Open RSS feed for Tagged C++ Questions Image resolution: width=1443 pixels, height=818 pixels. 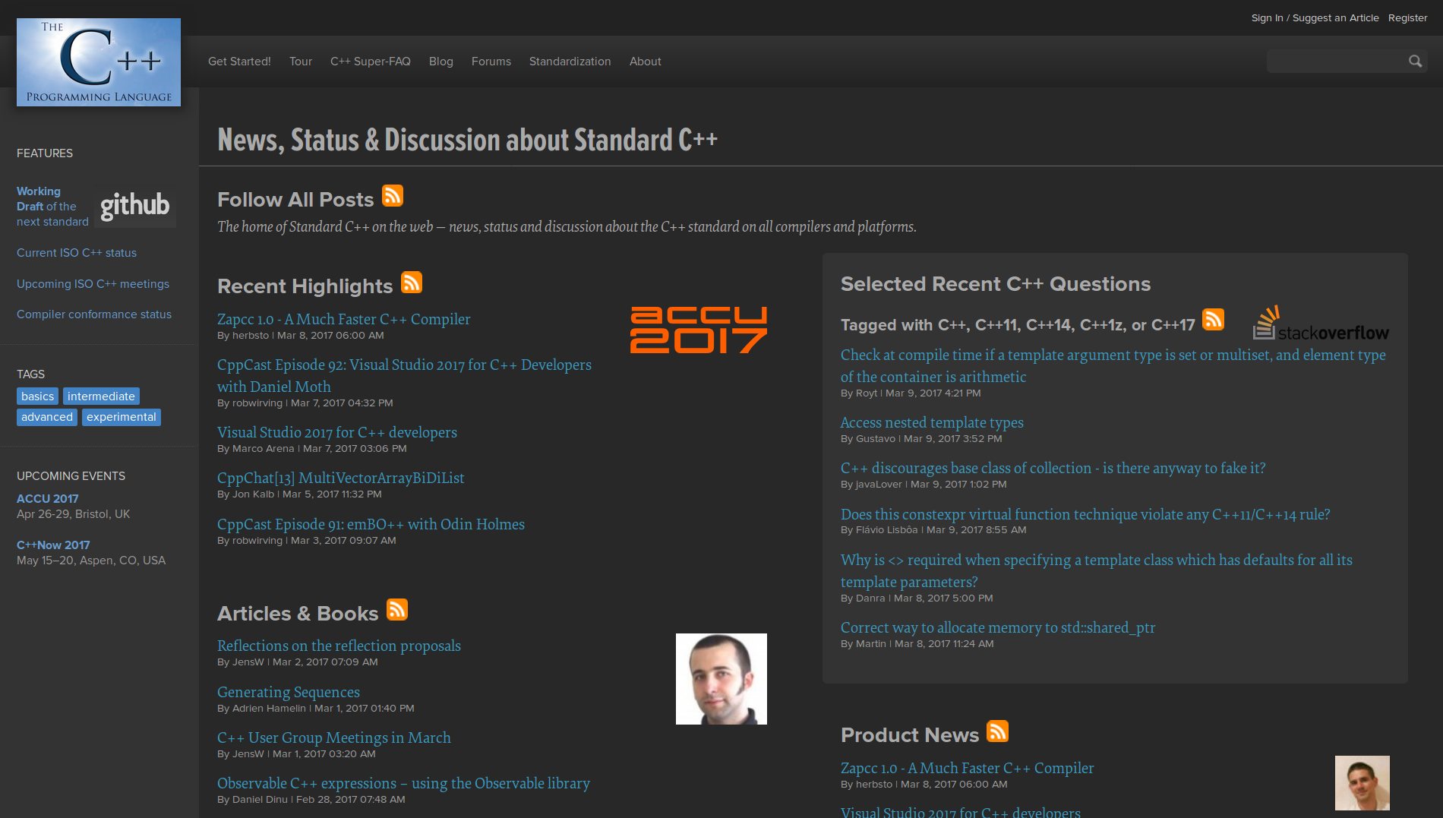tap(1214, 320)
